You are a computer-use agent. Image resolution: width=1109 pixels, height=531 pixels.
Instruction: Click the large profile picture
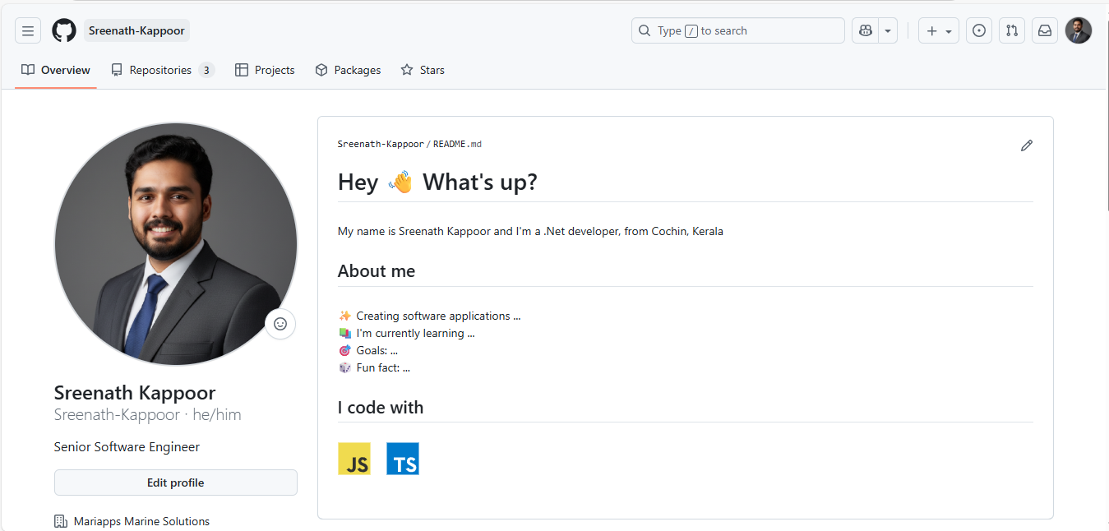[x=175, y=244]
